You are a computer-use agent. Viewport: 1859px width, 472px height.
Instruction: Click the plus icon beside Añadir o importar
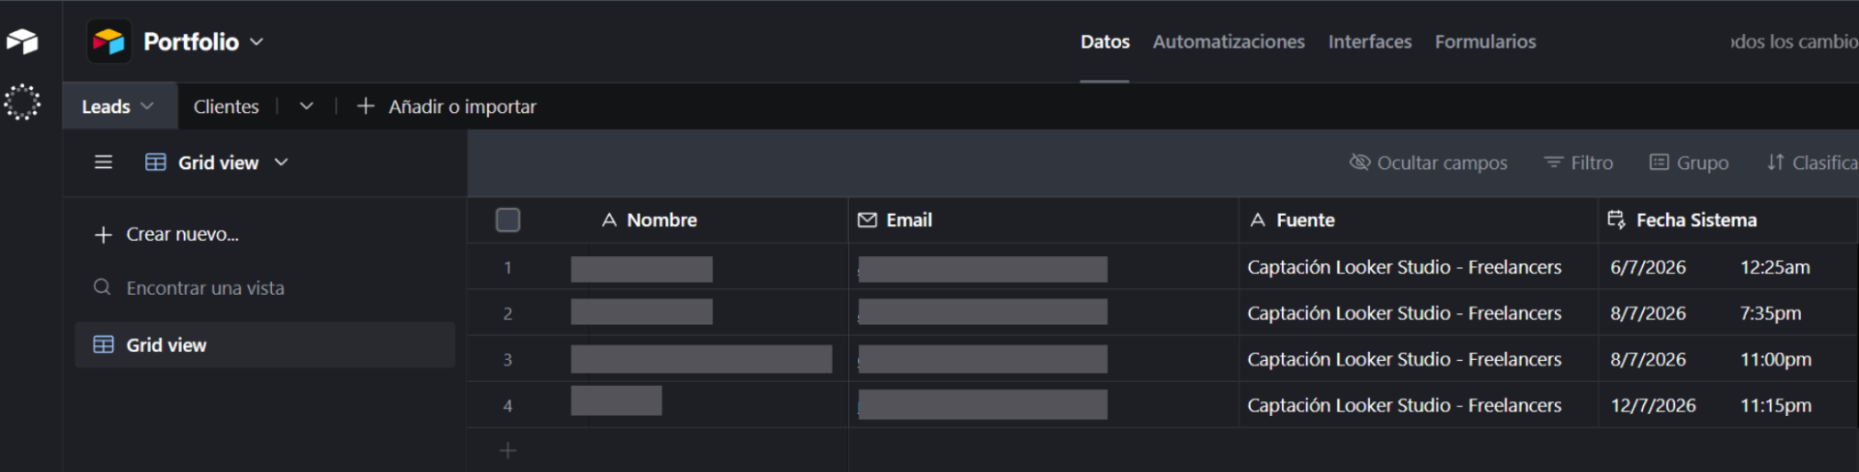pos(365,106)
